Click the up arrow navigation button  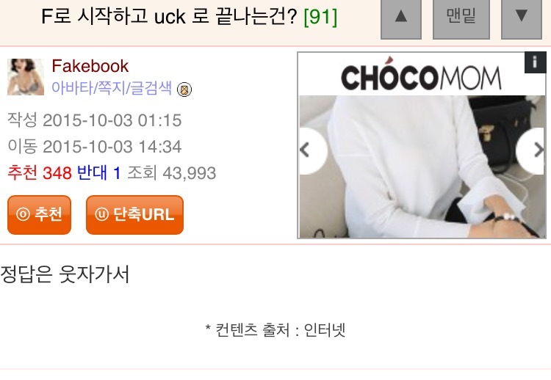coord(401,18)
